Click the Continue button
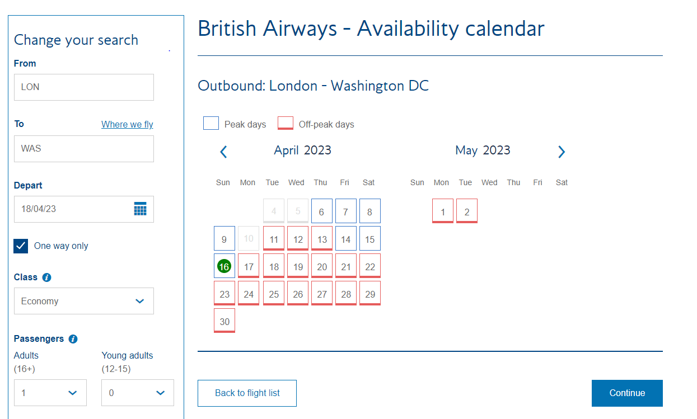Viewport: 697px width, 419px height. [x=627, y=393]
